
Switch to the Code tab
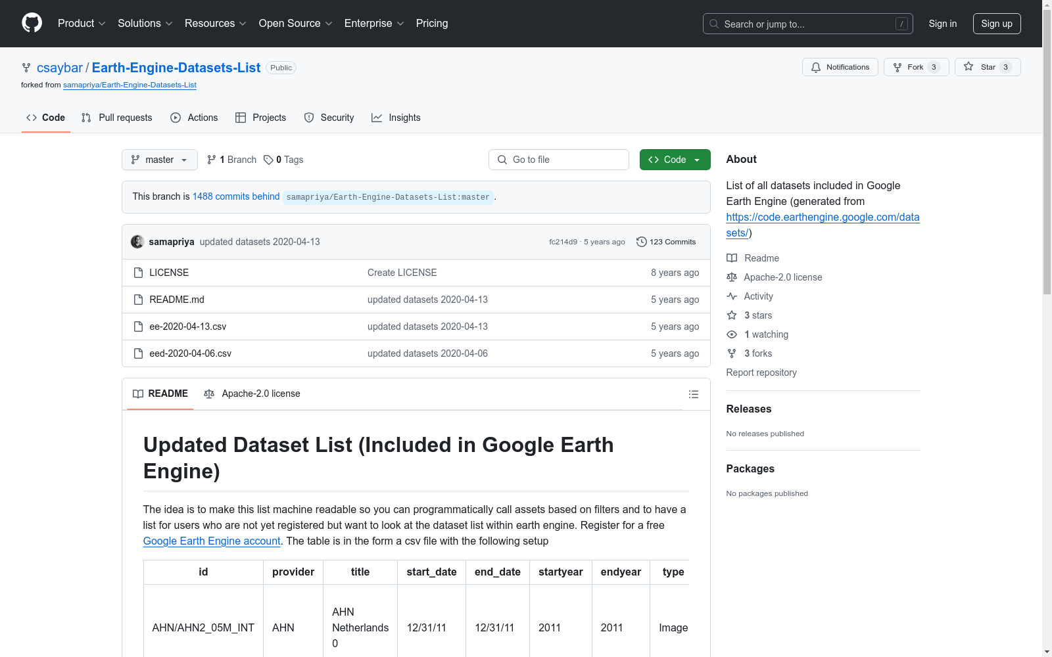(46, 118)
